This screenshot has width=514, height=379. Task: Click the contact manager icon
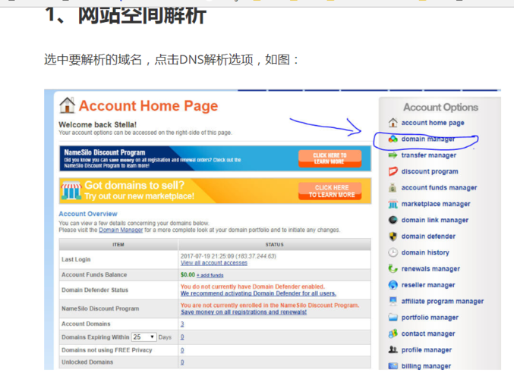[393, 334]
